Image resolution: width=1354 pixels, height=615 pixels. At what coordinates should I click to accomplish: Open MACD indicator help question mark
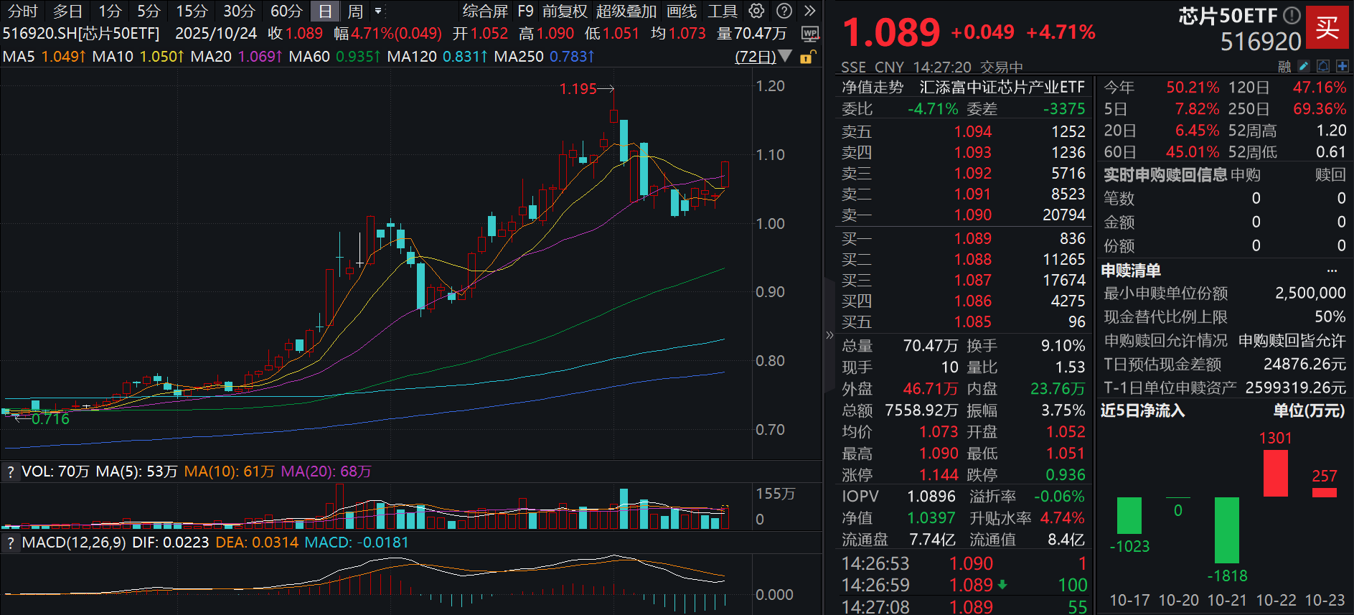click(10, 543)
